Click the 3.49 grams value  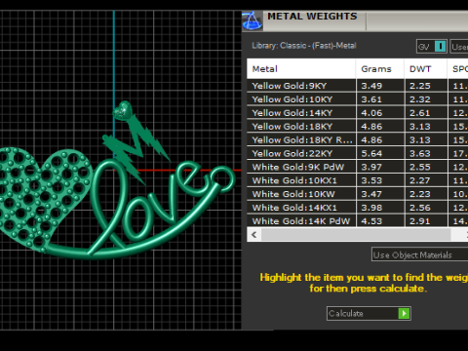(371, 86)
